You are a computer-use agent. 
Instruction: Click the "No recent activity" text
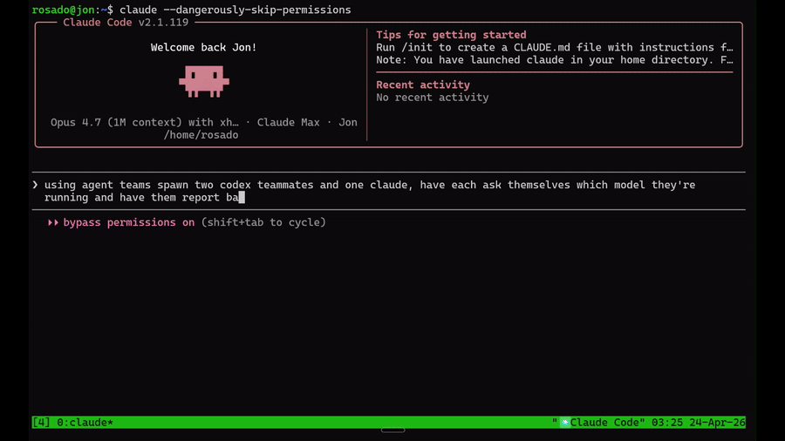[432, 98]
